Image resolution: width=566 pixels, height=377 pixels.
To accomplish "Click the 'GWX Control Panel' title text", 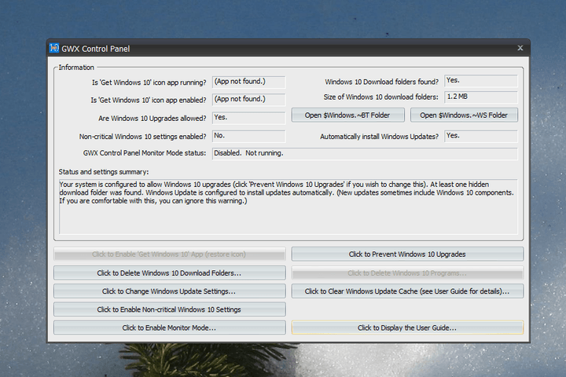I will [96, 49].
